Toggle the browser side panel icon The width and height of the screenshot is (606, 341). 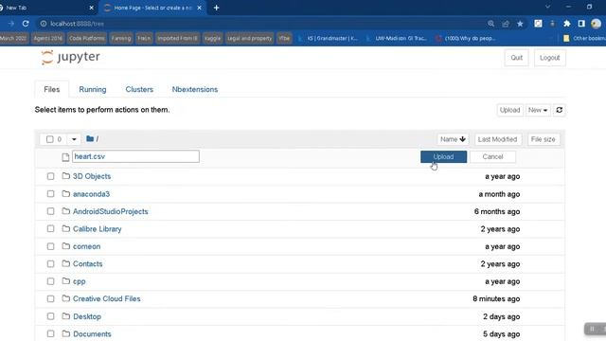point(581,24)
